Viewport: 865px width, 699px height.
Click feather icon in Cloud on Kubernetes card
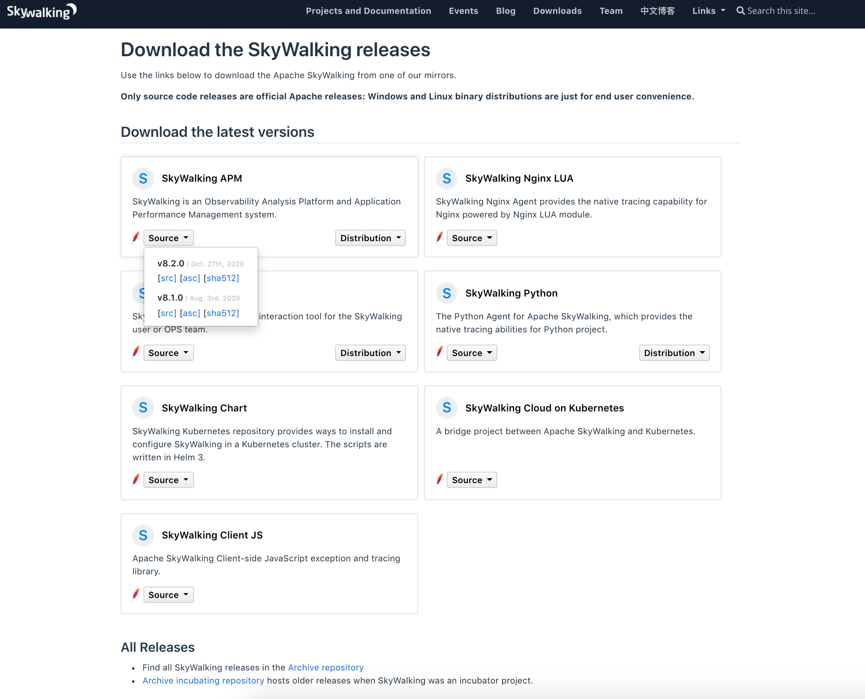point(439,479)
